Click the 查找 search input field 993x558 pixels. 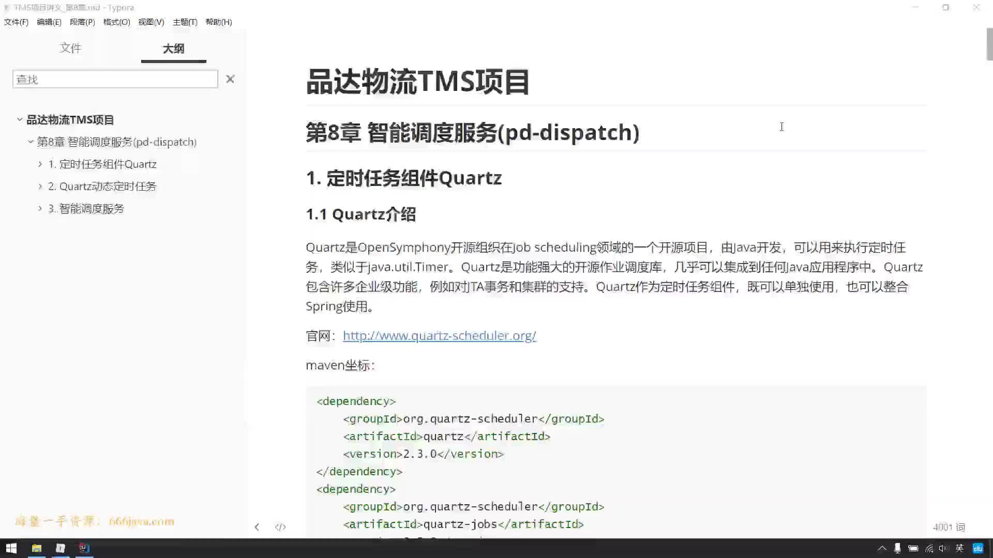click(x=115, y=79)
